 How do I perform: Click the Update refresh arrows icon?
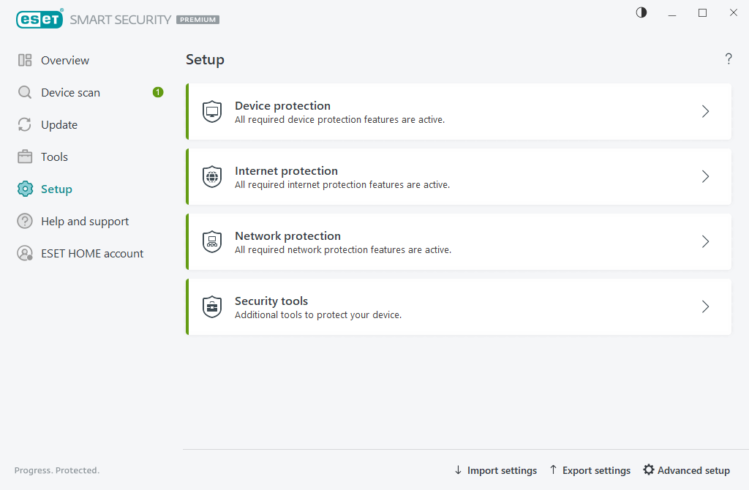pyautogui.click(x=24, y=124)
